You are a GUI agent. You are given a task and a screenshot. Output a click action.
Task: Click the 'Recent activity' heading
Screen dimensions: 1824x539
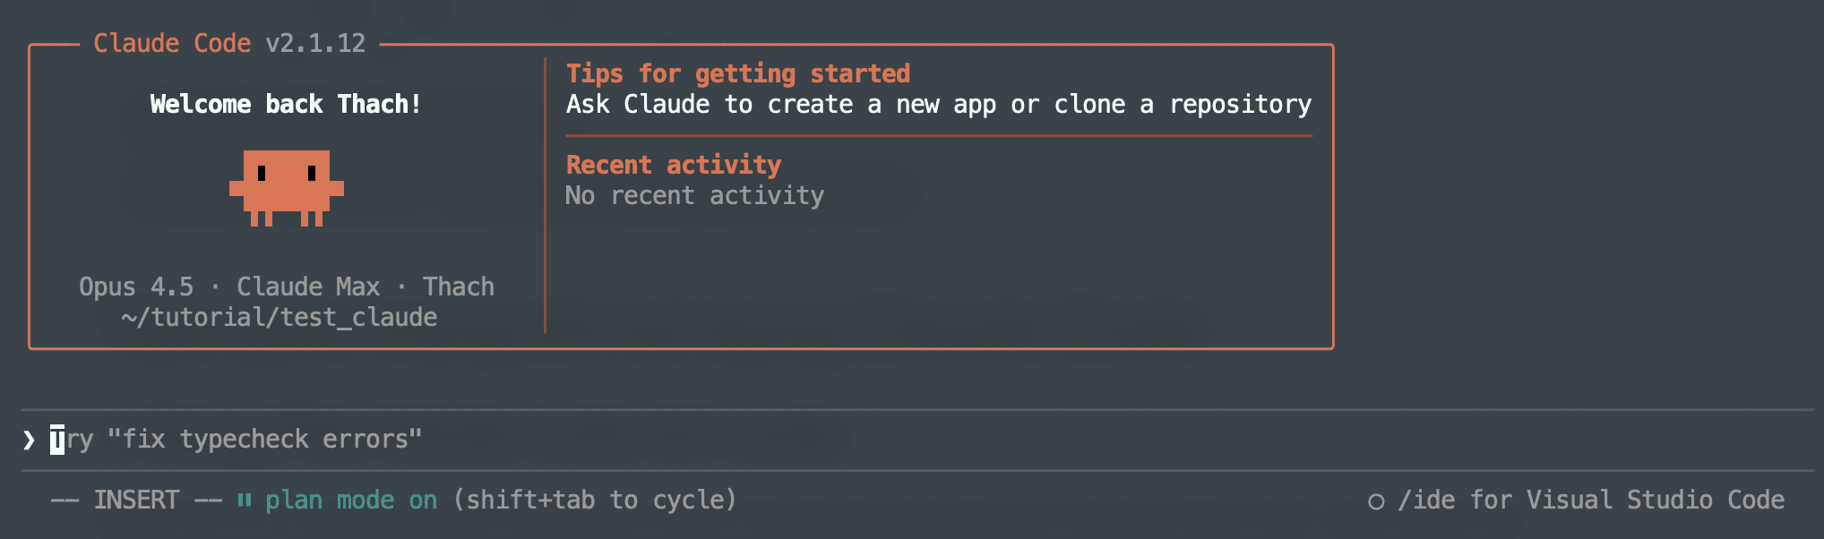(x=674, y=165)
